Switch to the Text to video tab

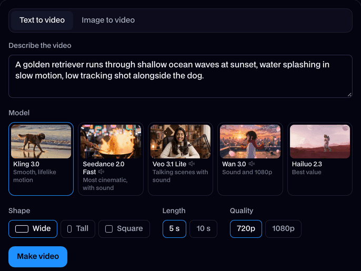(x=42, y=21)
